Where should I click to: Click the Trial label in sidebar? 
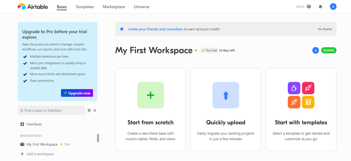click(x=67, y=144)
